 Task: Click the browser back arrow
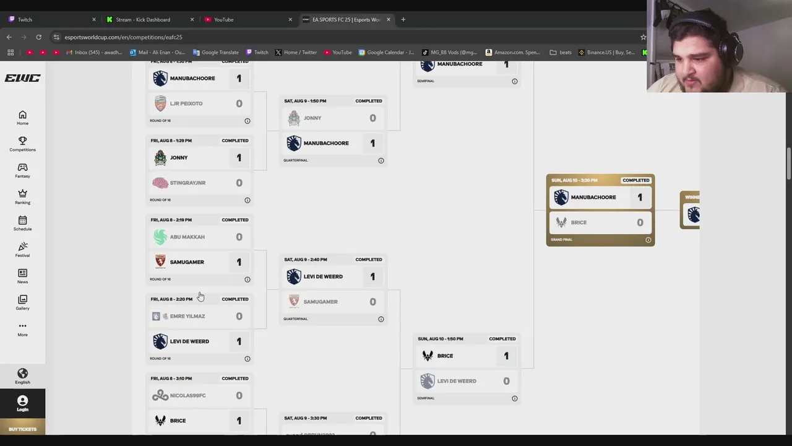[9, 37]
